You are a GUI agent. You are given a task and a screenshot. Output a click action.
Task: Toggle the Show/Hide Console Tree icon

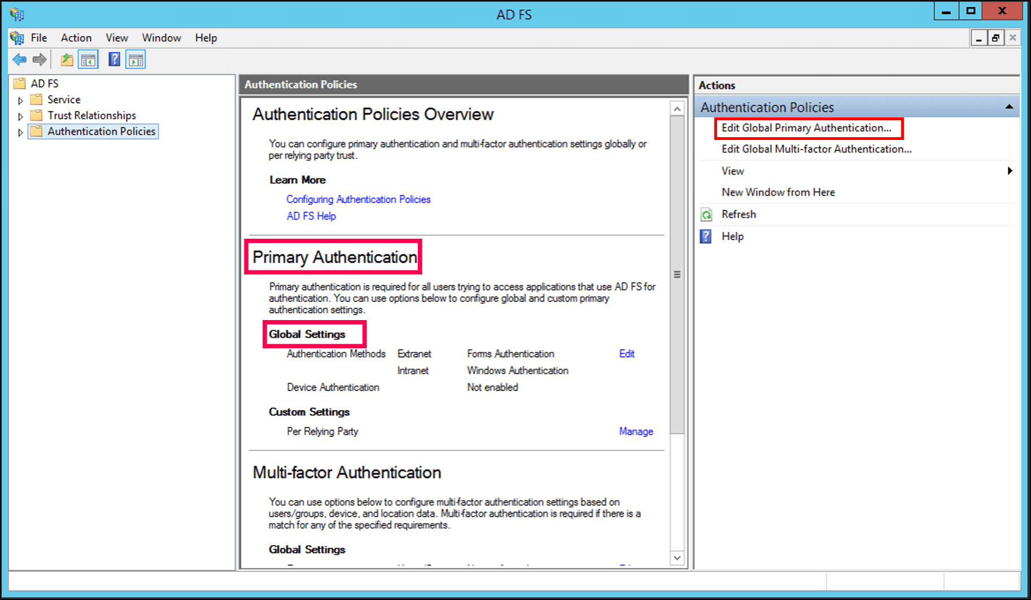point(88,59)
